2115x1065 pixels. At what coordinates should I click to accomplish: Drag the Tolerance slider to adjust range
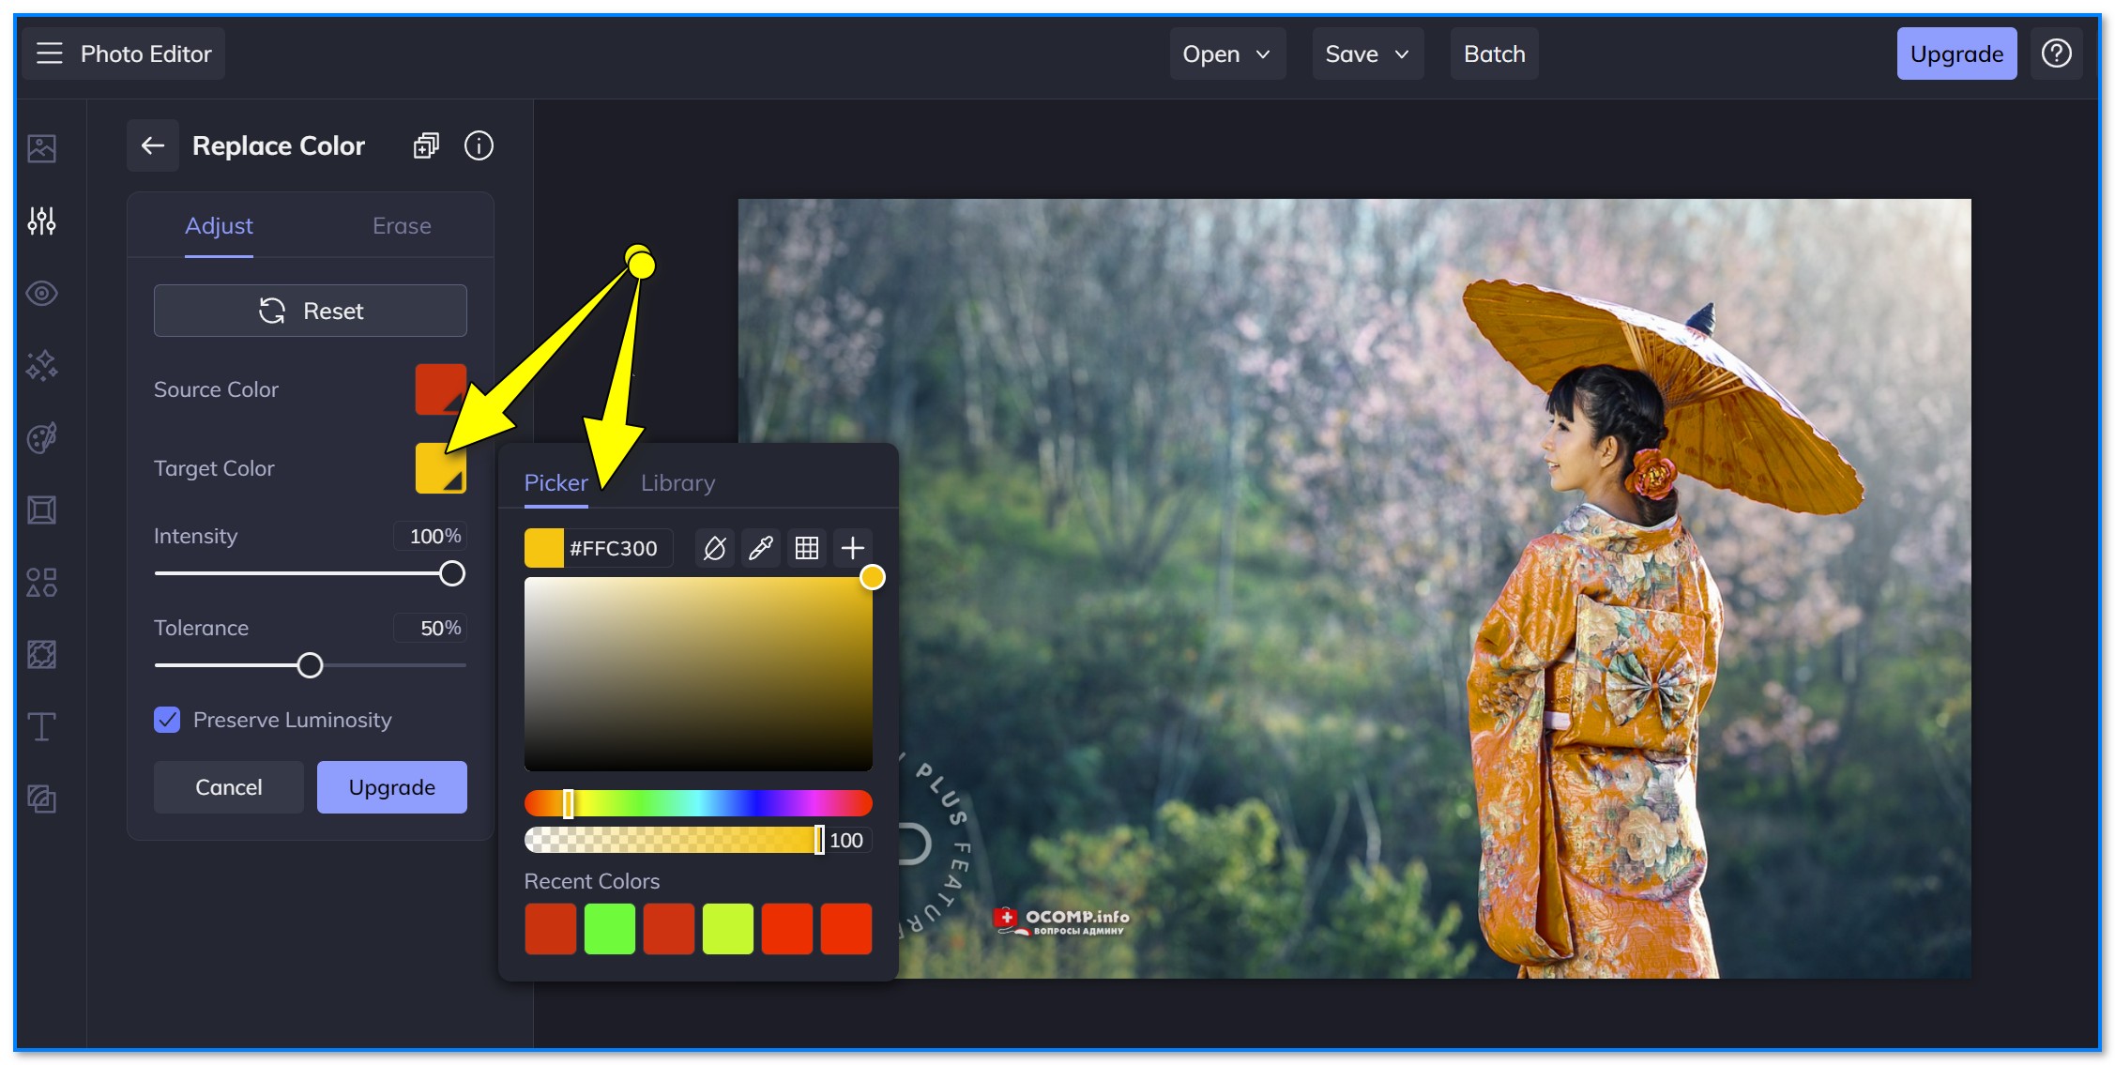(x=312, y=665)
